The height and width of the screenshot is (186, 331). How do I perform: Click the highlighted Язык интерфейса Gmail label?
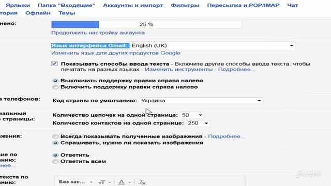(90, 45)
